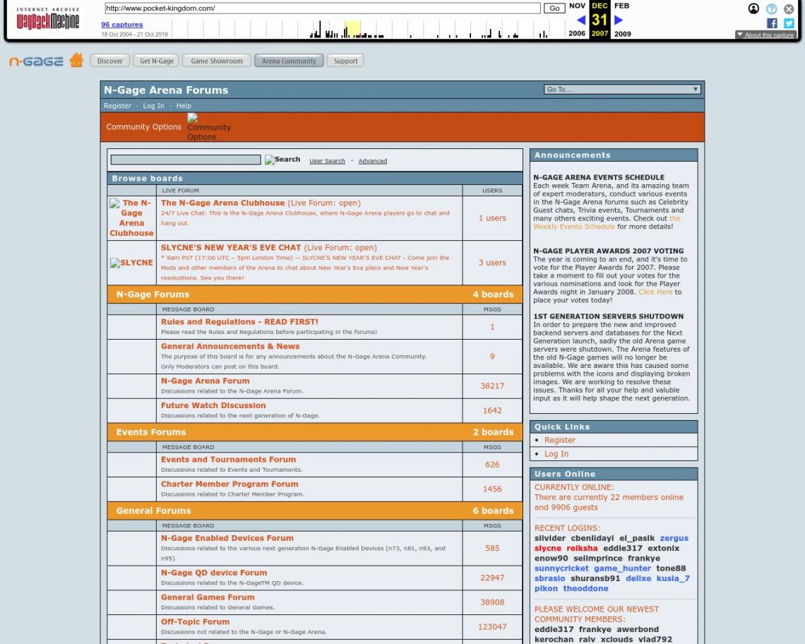Open the 96 captures link
This screenshot has height=644, width=805.
[x=122, y=25]
